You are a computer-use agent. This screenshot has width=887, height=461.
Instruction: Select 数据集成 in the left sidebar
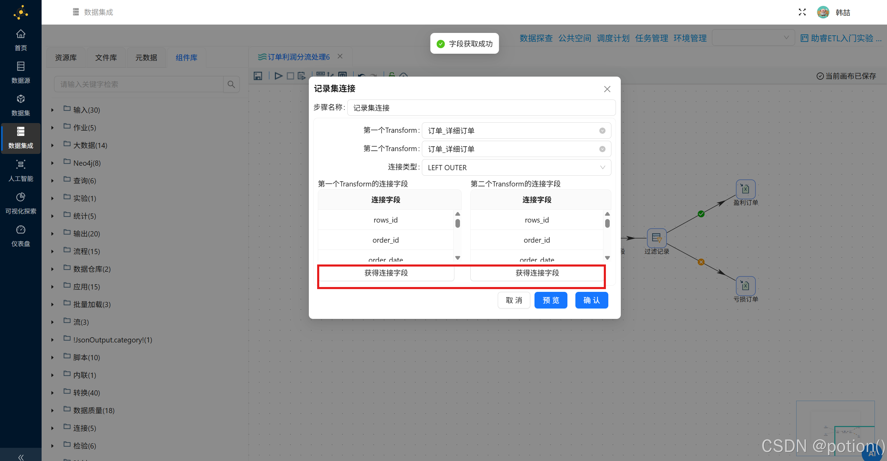(20, 138)
